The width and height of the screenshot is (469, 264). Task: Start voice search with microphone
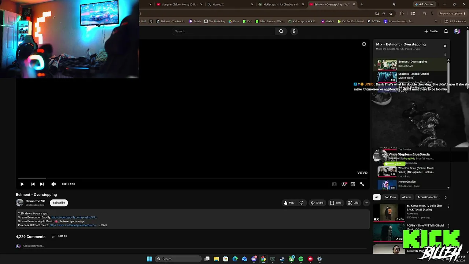[x=294, y=31]
